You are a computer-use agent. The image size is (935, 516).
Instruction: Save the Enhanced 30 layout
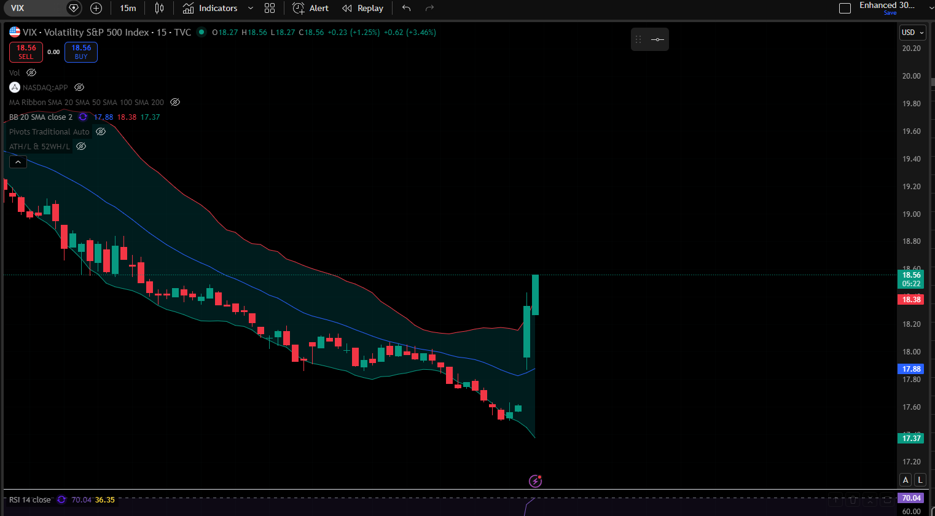tap(890, 12)
